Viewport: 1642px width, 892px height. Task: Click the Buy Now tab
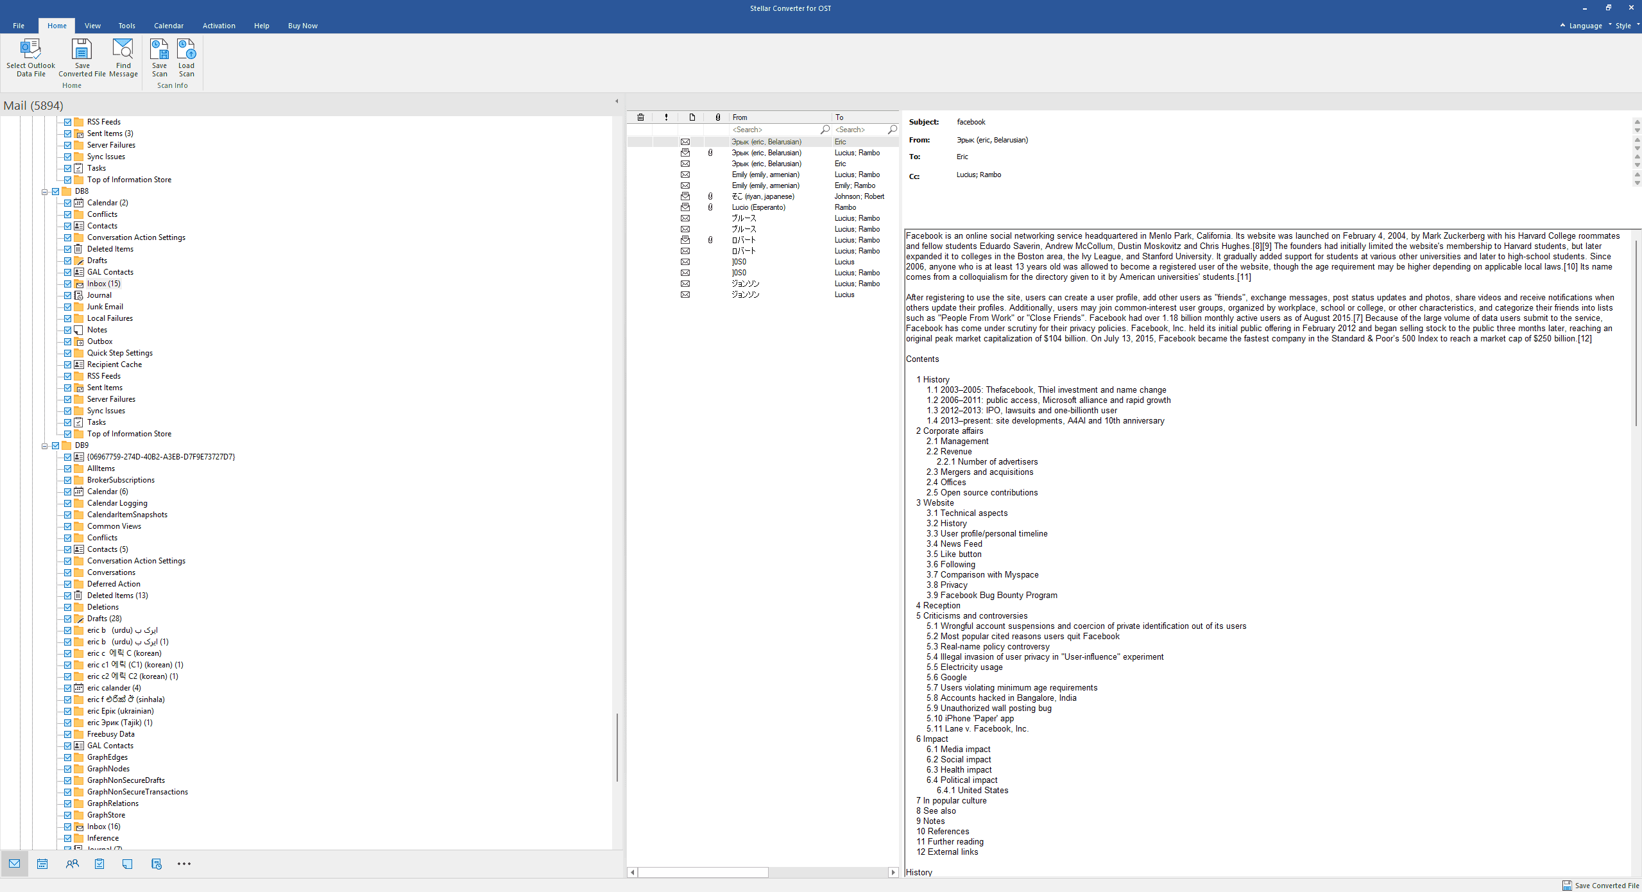click(x=303, y=26)
